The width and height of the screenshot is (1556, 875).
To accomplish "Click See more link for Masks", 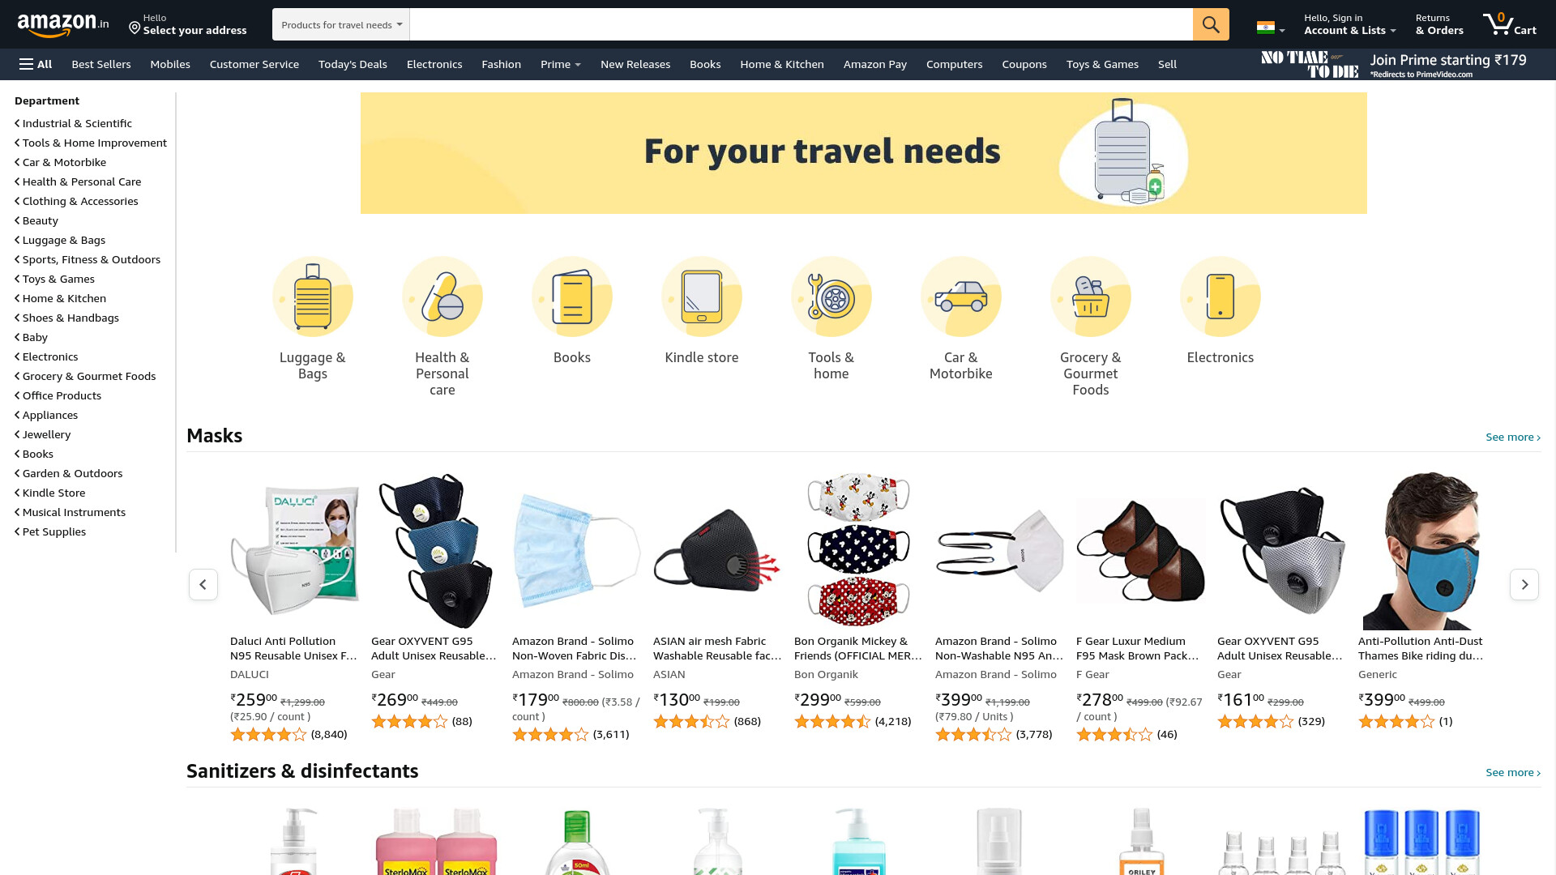I will pos(1513,437).
